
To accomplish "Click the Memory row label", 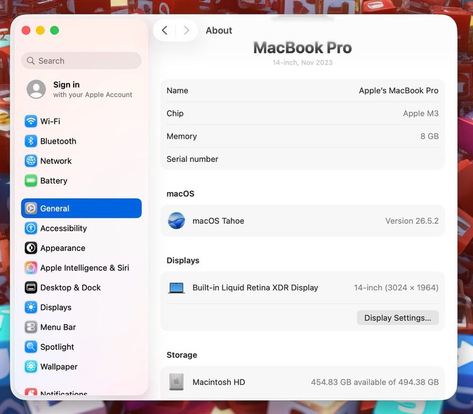I will coord(182,136).
